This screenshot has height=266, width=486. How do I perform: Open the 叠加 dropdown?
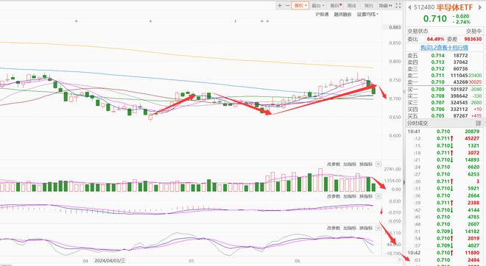tap(317, 6)
